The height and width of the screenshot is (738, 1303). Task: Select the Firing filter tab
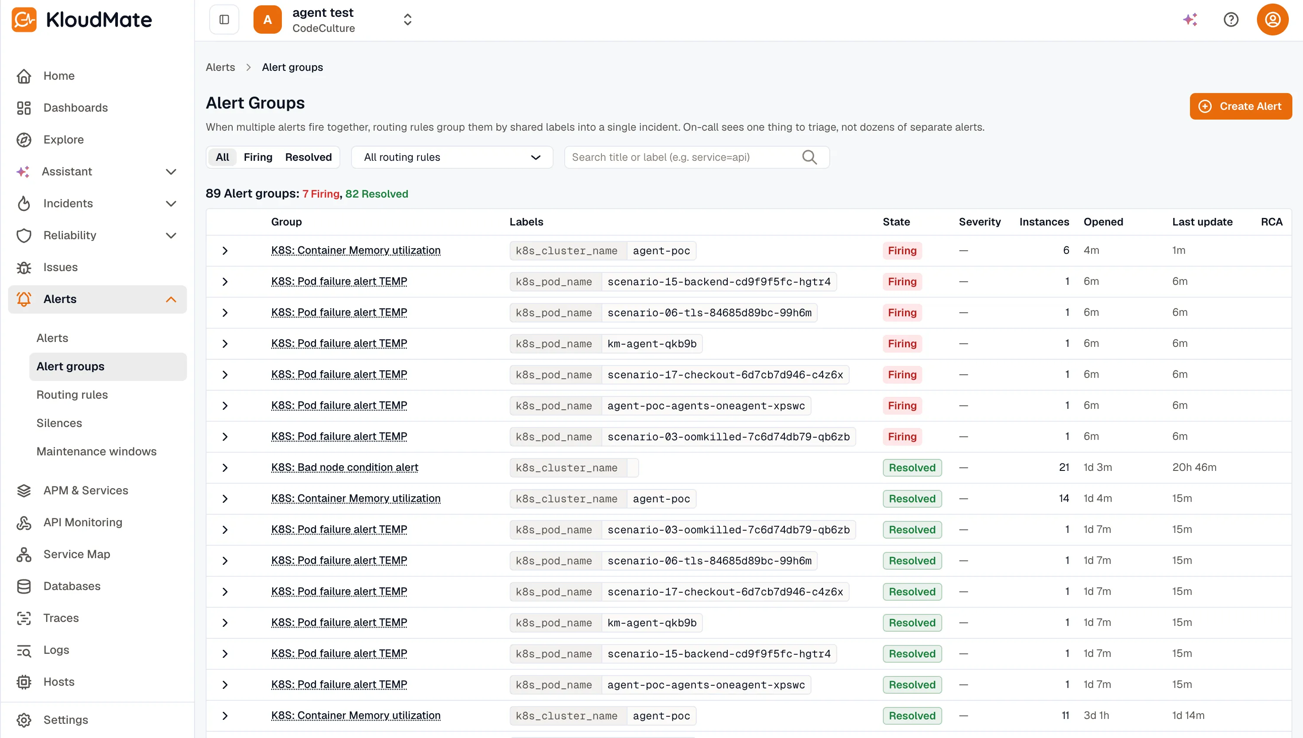[257, 157]
